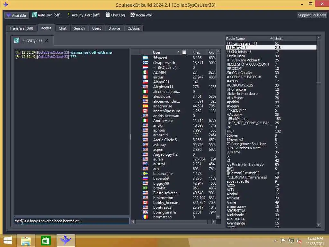
Task: Select the 'Audiobooks' room
Action: (271, 215)
